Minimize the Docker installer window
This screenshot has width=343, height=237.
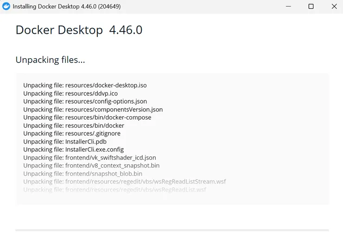click(x=288, y=6)
